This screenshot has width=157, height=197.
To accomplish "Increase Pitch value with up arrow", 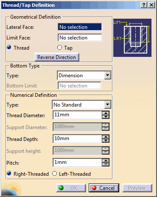I will (106, 160).
